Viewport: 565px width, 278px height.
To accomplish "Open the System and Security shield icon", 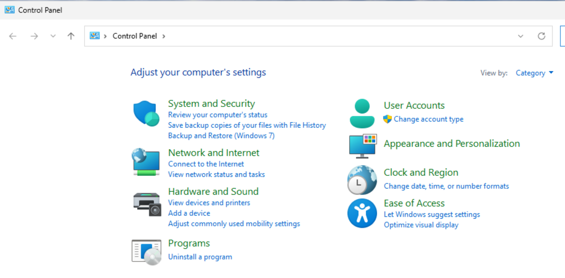I will point(146,114).
